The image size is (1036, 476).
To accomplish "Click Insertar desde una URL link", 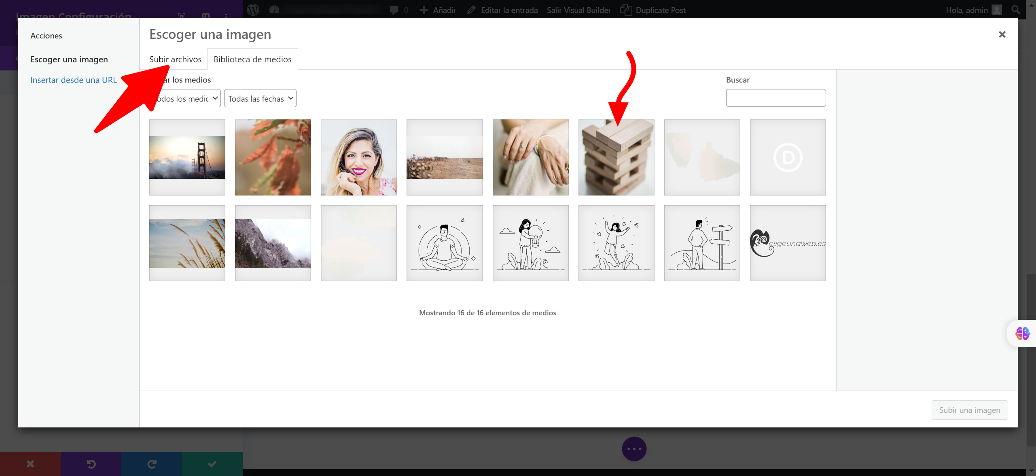I will [73, 80].
